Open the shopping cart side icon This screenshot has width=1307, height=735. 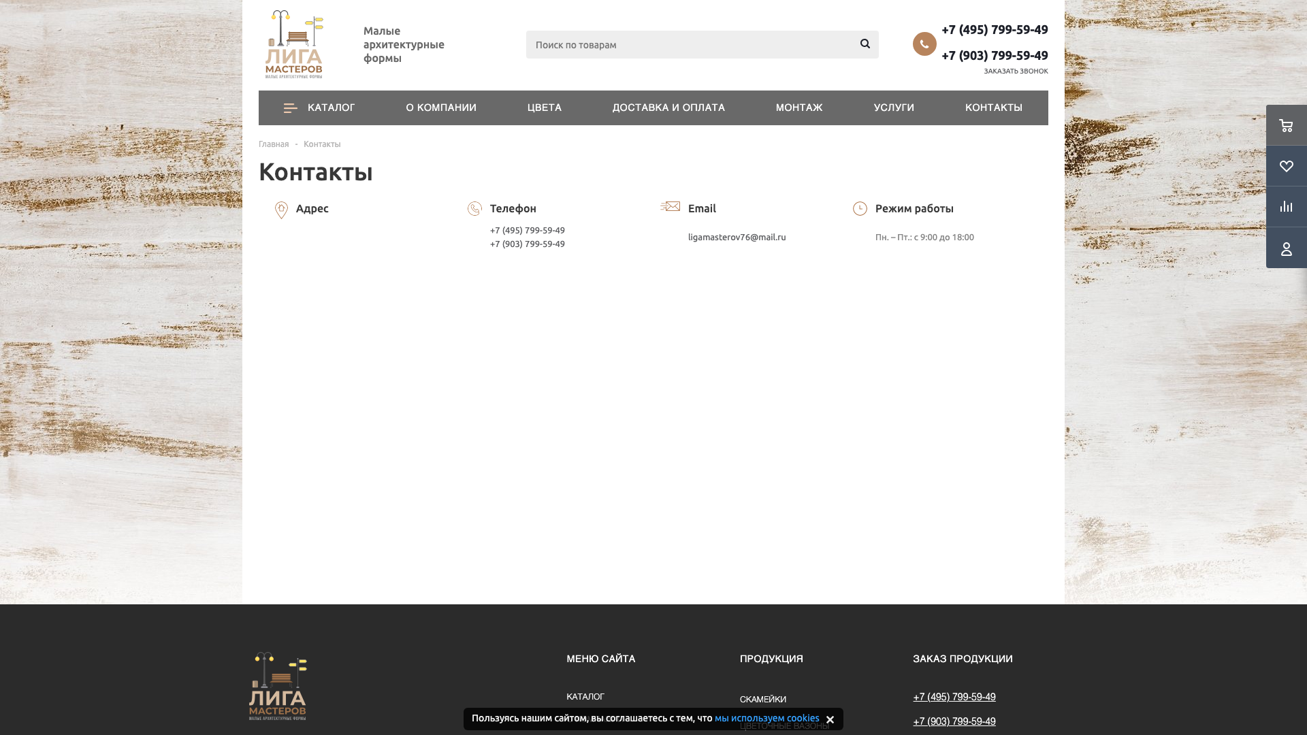[1286, 125]
